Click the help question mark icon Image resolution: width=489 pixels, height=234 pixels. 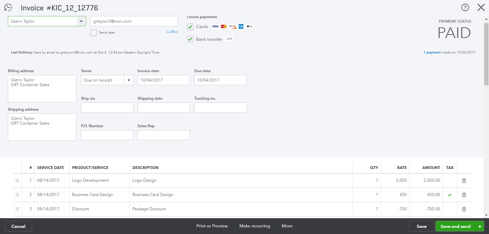(465, 8)
